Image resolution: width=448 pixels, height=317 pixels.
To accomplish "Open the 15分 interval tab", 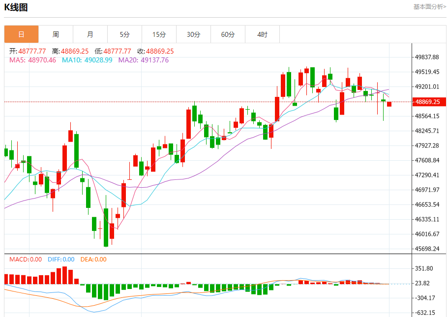I will pyautogui.click(x=159, y=34).
